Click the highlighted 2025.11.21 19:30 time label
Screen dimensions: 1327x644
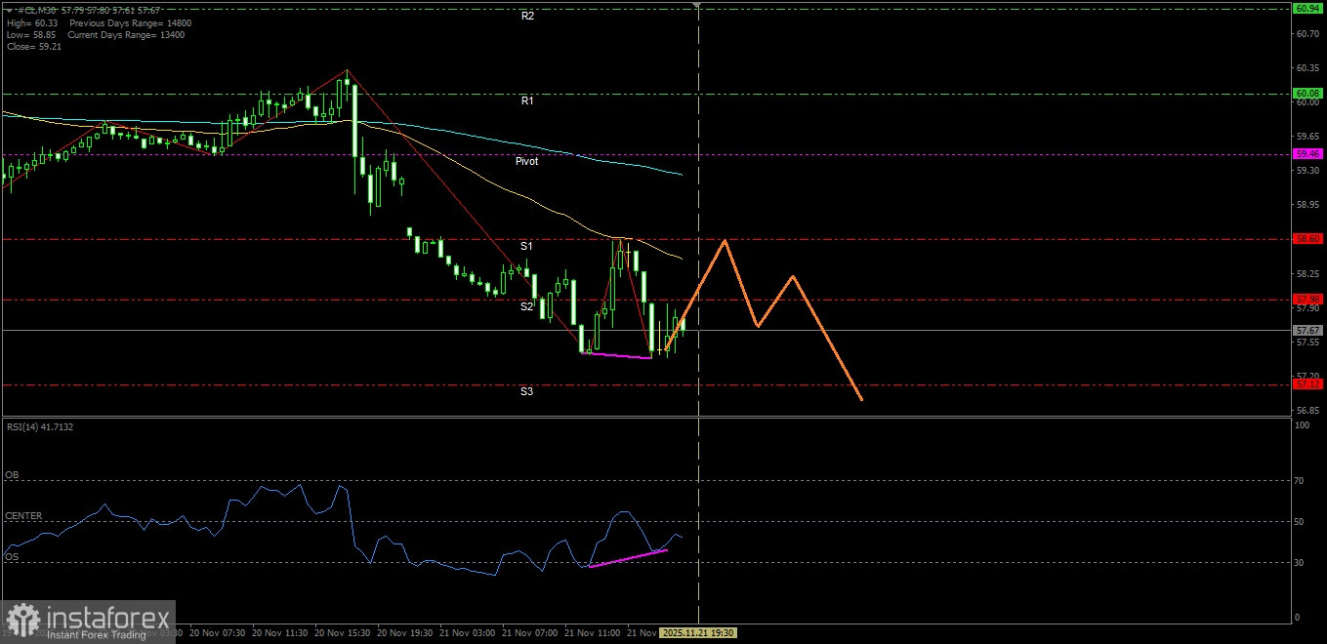(698, 632)
